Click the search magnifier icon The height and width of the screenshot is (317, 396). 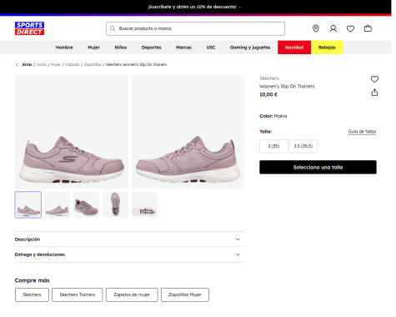click(113, 28)
